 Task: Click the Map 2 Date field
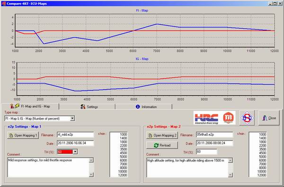pyautogui.click(x=214, y=143)
